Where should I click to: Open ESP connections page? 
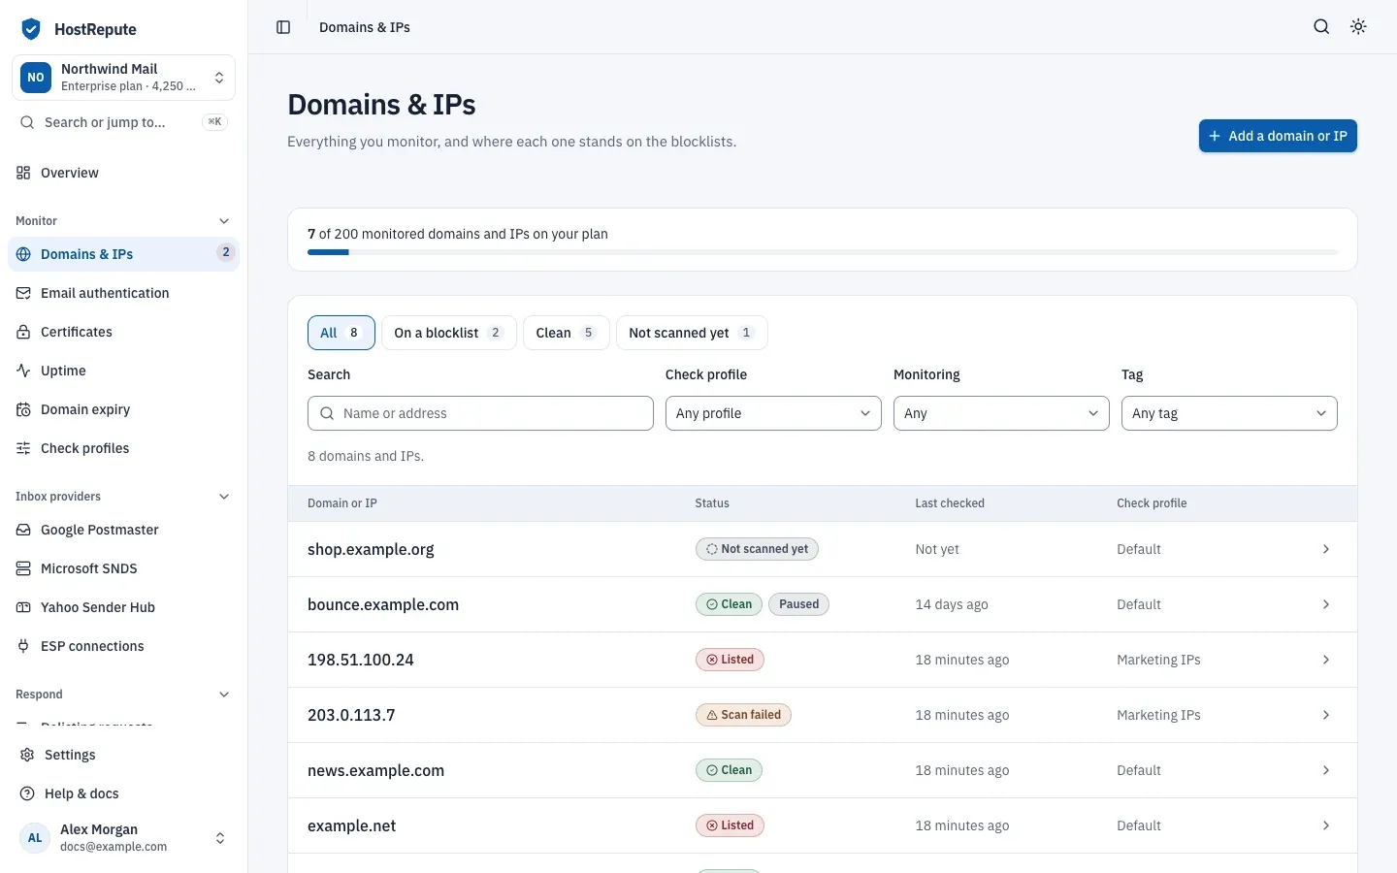(x=123, y=646)
